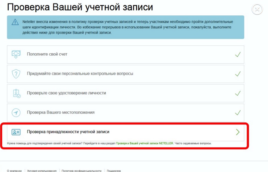This screenshot has height=172, width=268.
Task: Click the money deposit icon
Action: pyautogui.click(x=16, y=54)
